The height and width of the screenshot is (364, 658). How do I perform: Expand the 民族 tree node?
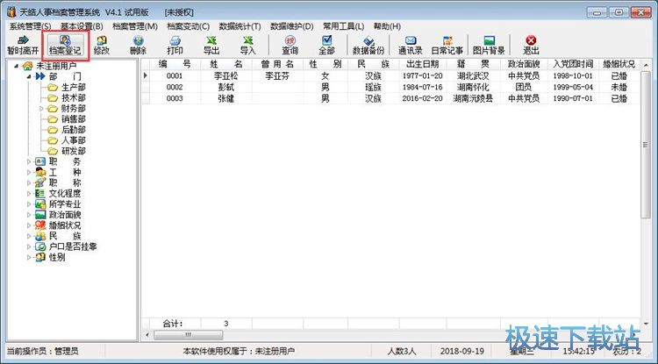click(29, 236)
